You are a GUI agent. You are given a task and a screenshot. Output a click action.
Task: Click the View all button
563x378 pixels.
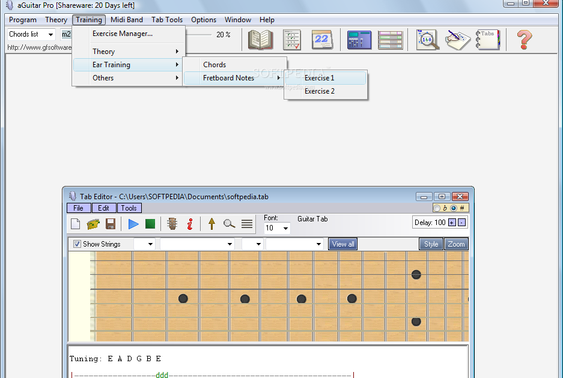click(x=343, y=244)
